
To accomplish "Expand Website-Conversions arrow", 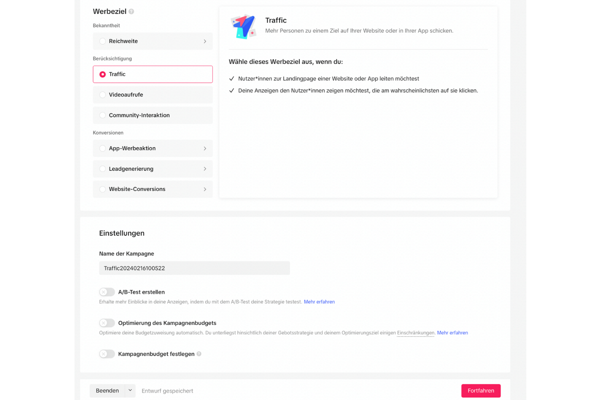I will pyautogui.click(x=205, y=189).
